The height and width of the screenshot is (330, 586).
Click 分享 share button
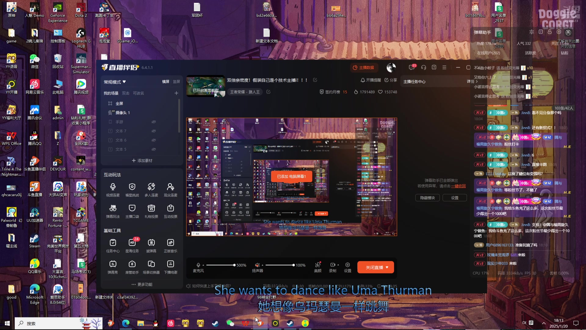point(391,80)
